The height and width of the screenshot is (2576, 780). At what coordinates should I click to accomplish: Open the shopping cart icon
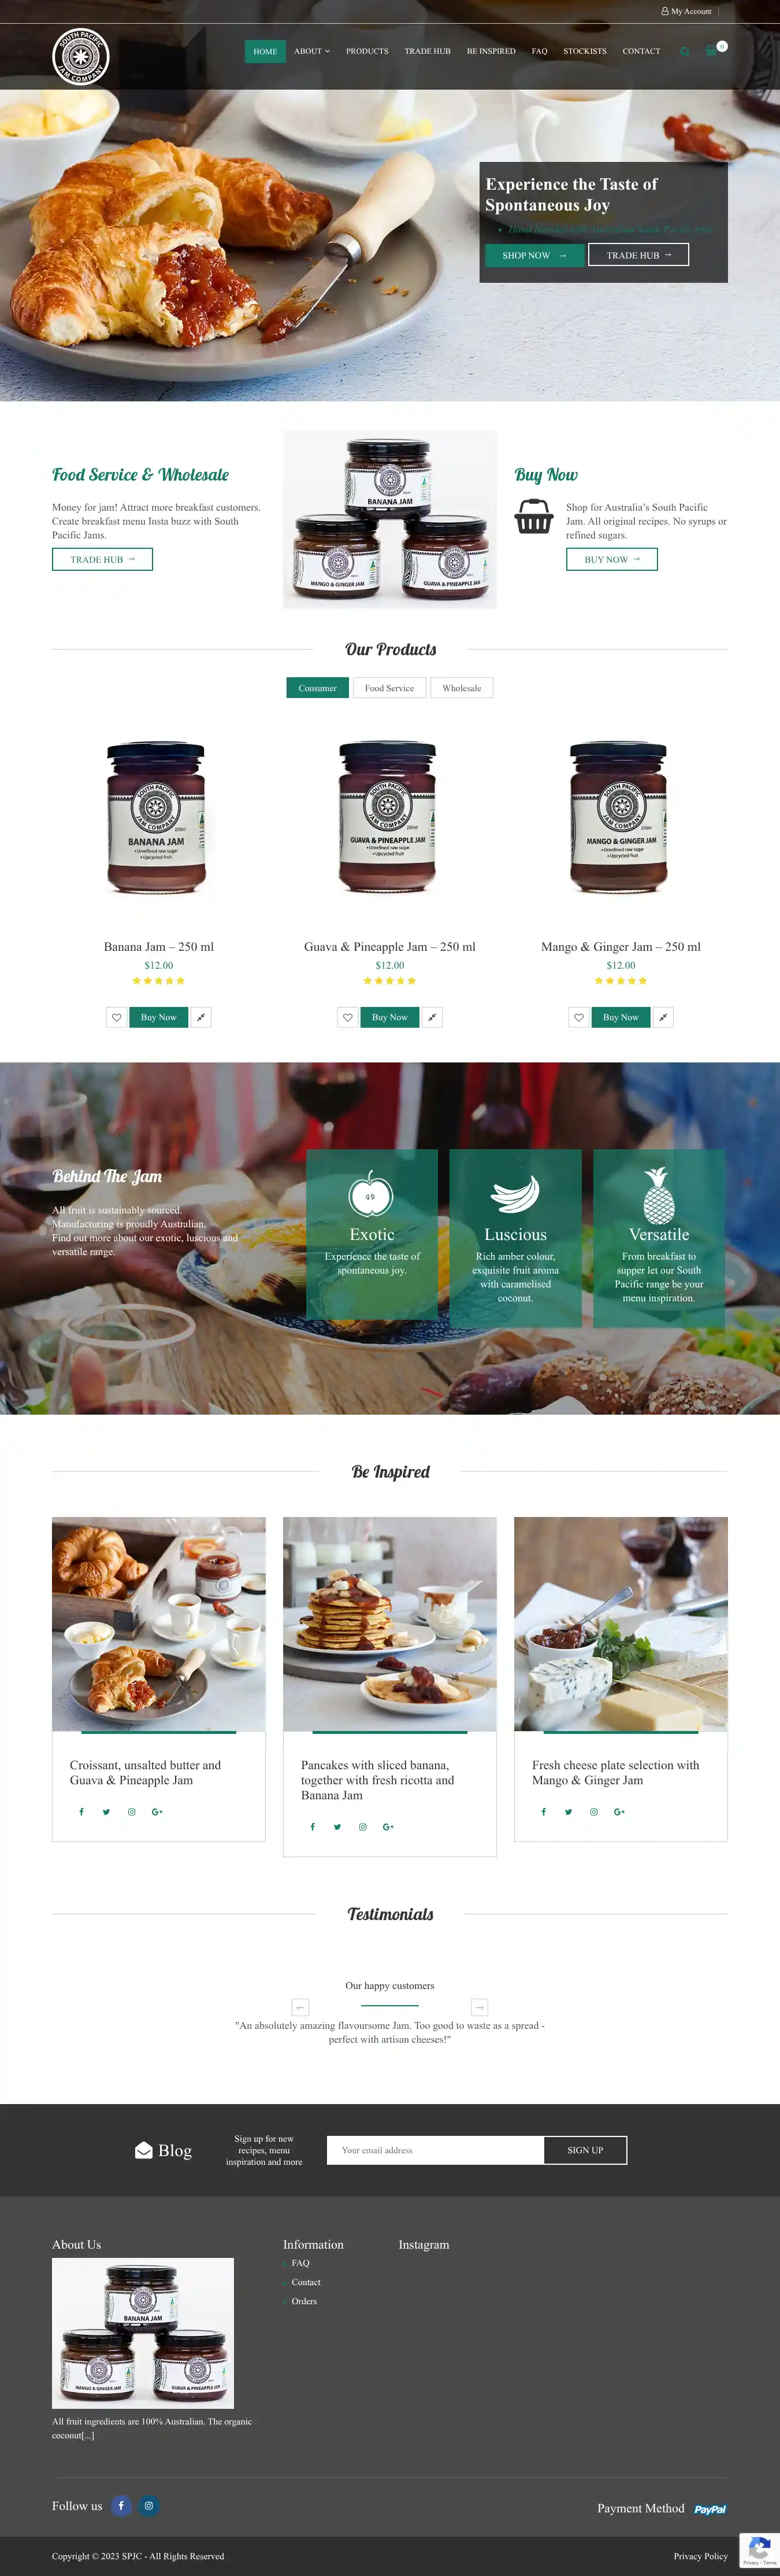click(712, 50)
